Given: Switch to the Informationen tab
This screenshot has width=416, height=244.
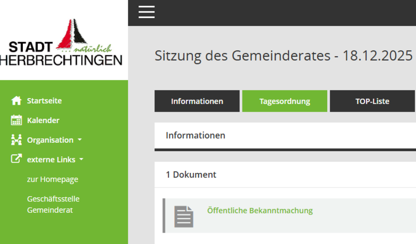Looking at the screenshot, I should pyautogui.click(x=197, y=101).
